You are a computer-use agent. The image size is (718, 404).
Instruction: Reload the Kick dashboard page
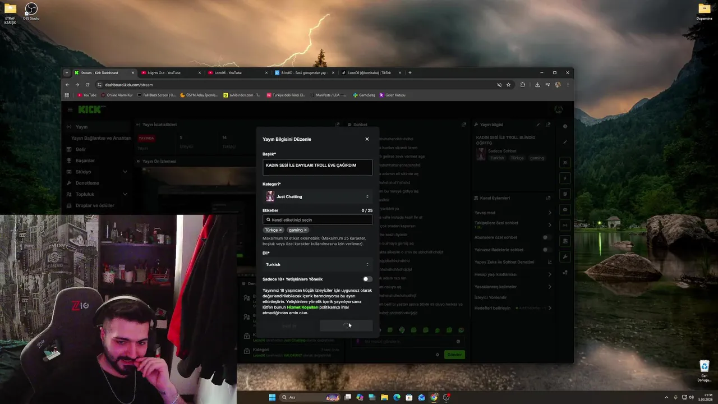(88, 85)
